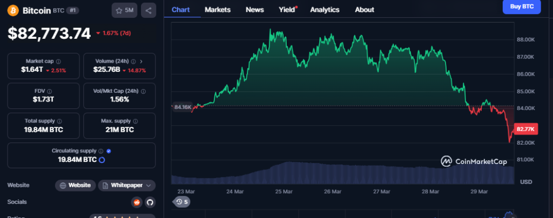Open the Volume (24h) info tooltip icon
553x218 pixels.
[x=133, y=62]
